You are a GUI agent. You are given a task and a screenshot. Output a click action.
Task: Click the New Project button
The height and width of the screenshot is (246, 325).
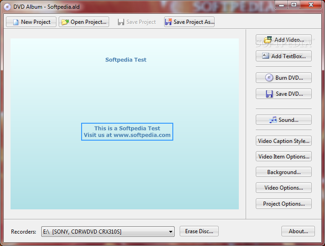(31, 22)
